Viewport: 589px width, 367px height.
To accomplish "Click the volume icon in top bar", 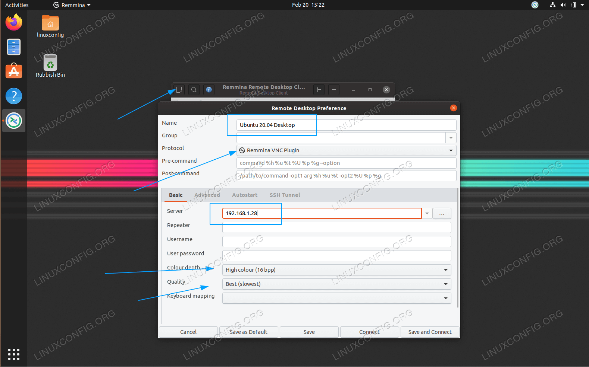I will click(563, 5).
